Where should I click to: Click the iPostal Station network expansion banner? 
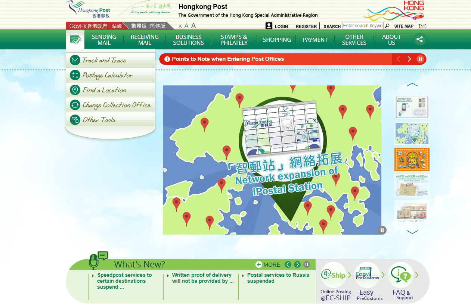272,160
